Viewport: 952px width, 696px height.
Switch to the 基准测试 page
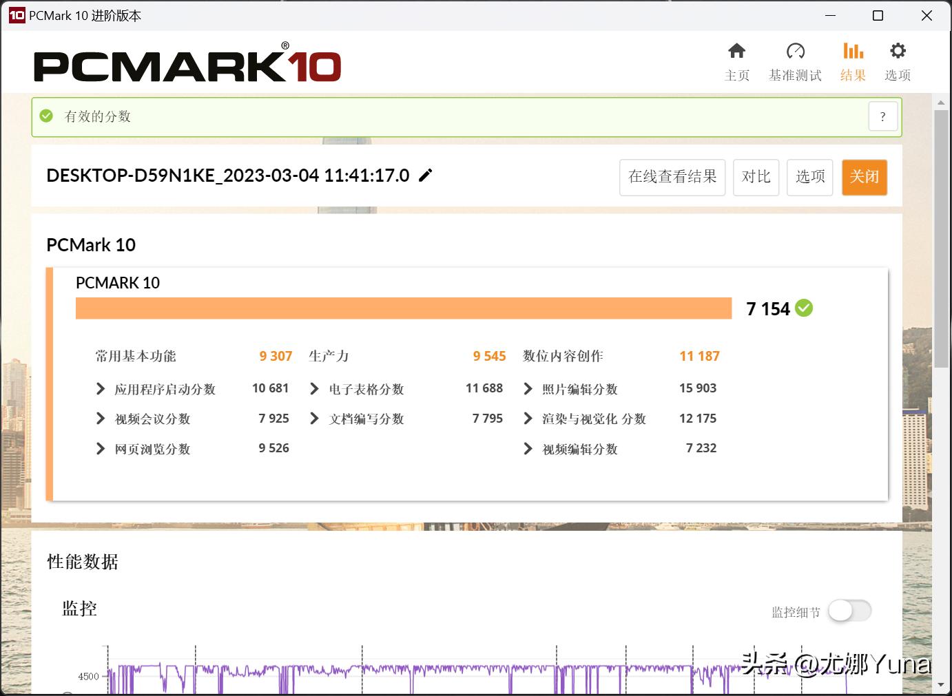[x=795, y=61]
